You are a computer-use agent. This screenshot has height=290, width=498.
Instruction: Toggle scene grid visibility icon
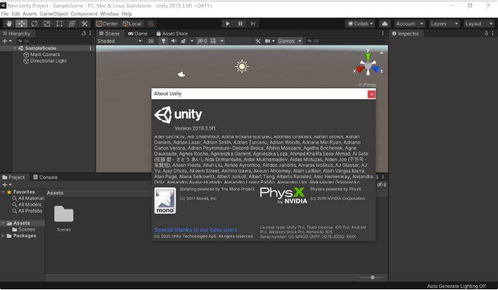point(213,41)
